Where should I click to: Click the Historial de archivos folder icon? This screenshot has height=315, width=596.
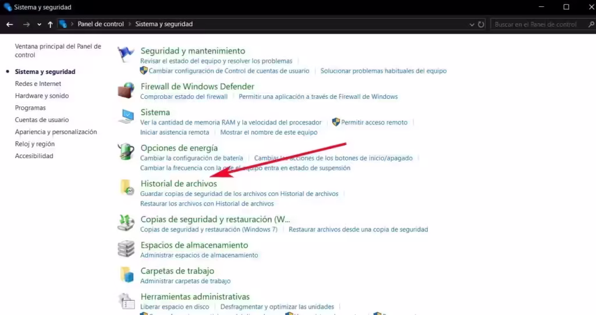click(126, 188)
